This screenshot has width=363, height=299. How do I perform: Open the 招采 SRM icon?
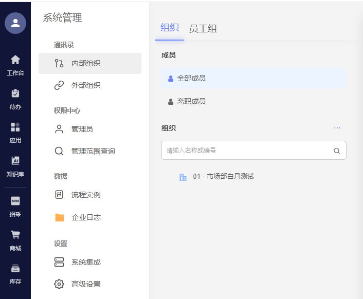click(15, 201)
